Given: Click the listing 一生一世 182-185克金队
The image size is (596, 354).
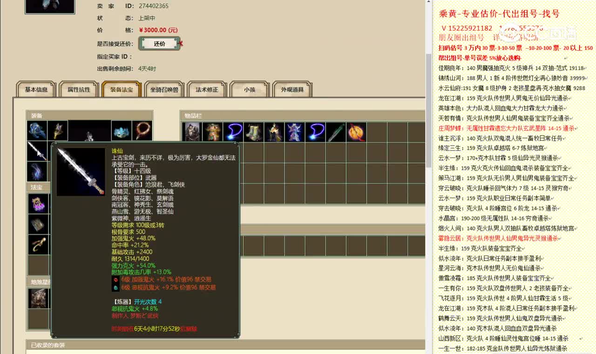Looking at the screenshot, I should click(503, 348).
